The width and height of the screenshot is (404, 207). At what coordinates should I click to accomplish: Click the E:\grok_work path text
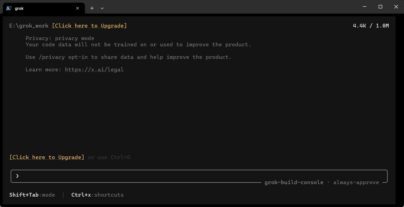pos(29,26)
